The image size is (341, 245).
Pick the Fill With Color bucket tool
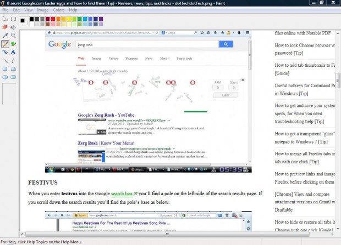[x=14, y=27]
